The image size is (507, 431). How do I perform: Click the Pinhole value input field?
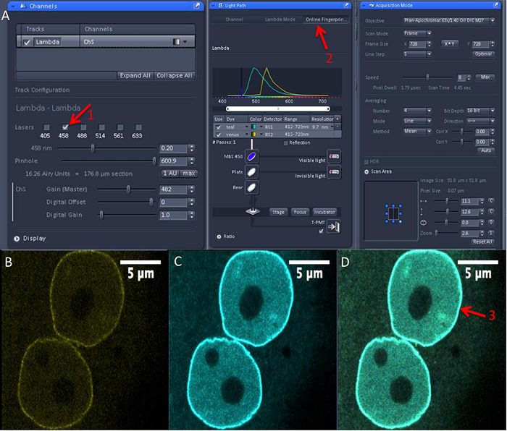(x=173, y=161)
